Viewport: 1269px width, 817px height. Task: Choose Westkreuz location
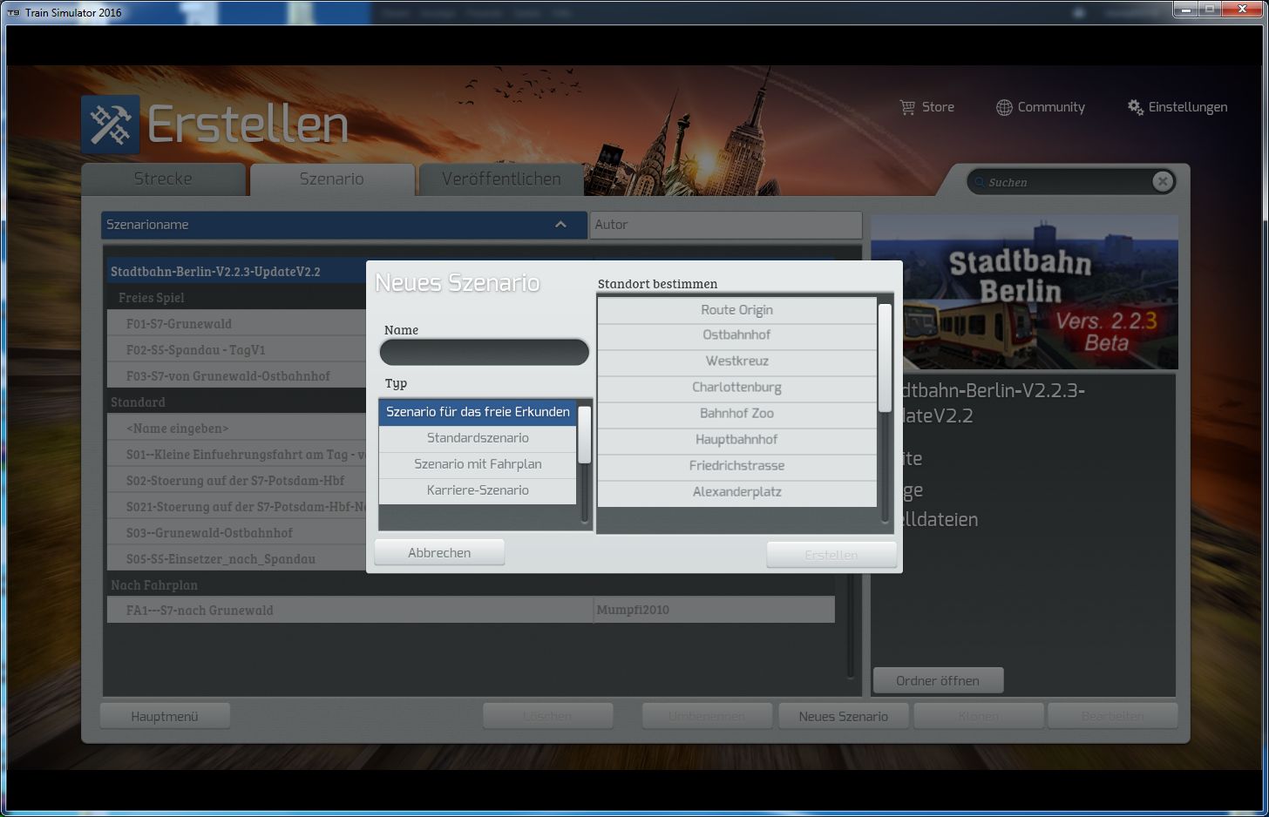click(x=737, y=361)
